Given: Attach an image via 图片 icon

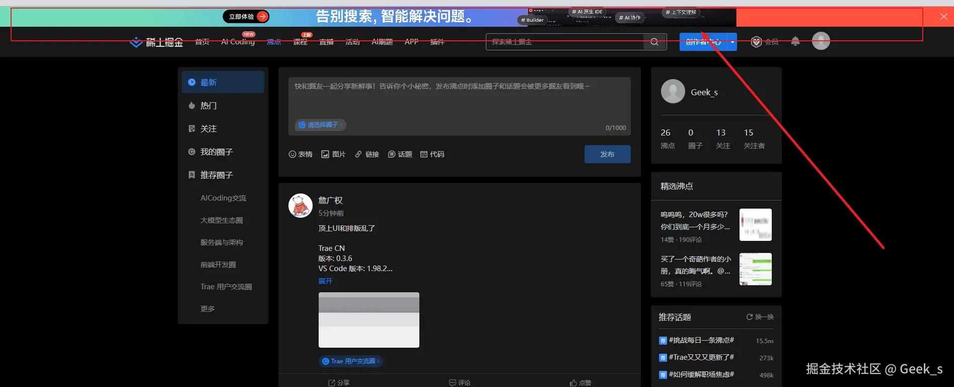Looking at the screenshot, I should click(x=333, y=154).
